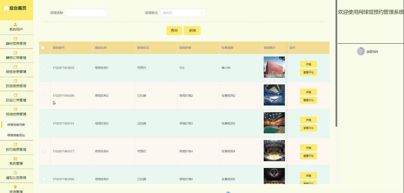Click 详情 for 场馆名称2
Screen dimensions: 404x193
308,92
